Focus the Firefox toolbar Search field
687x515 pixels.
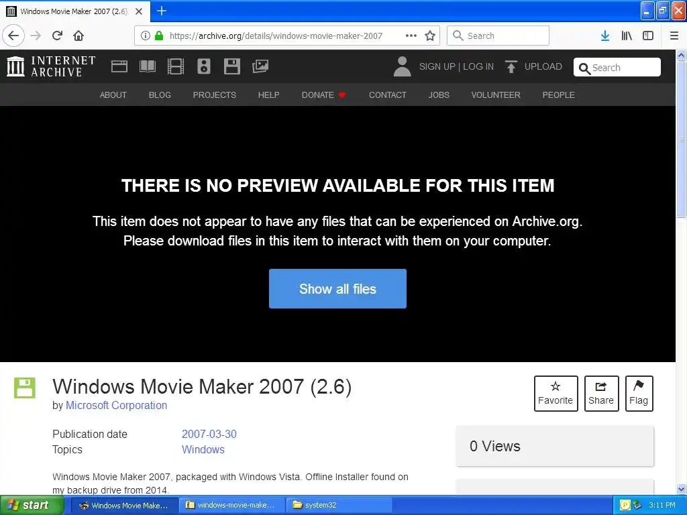[498, 36]
